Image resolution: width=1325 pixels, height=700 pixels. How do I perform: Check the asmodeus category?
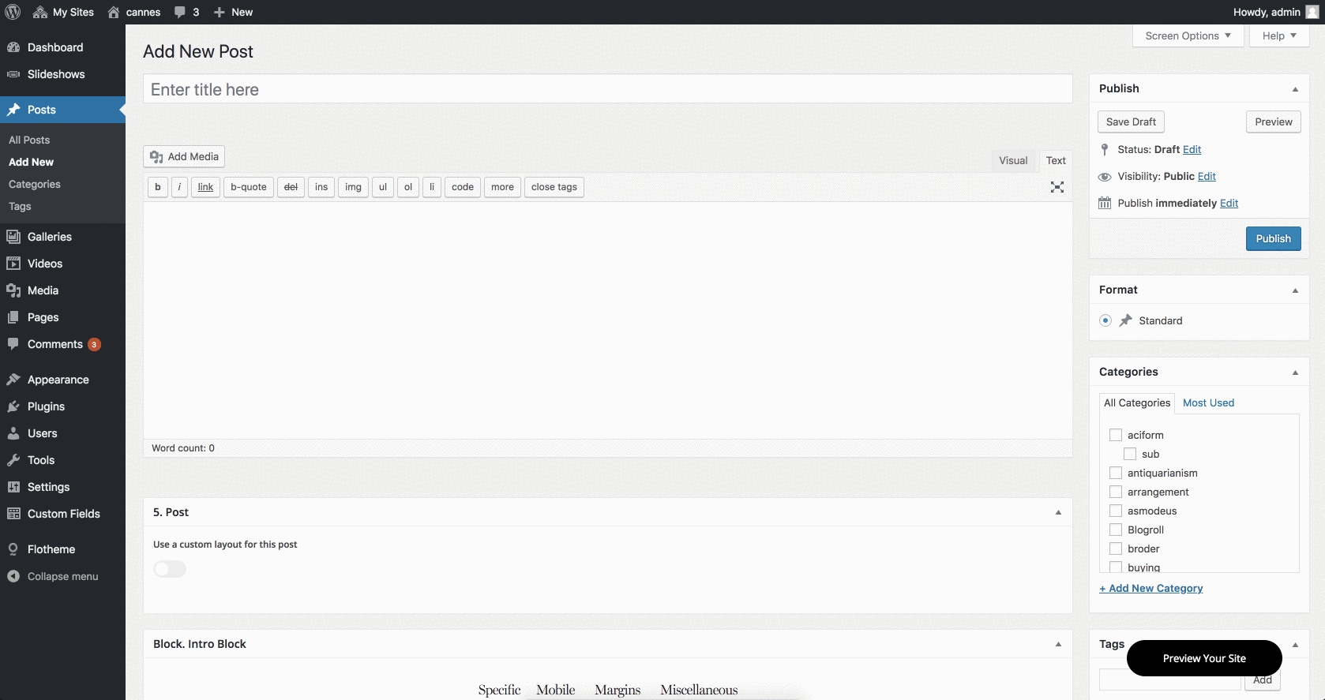click(1116, 511)
